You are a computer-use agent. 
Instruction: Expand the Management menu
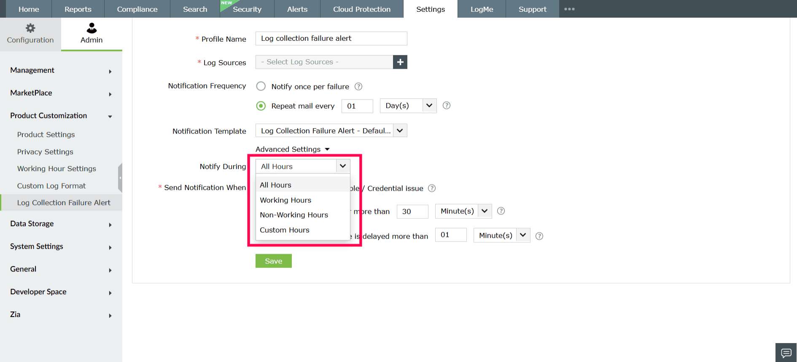(61, 70)
